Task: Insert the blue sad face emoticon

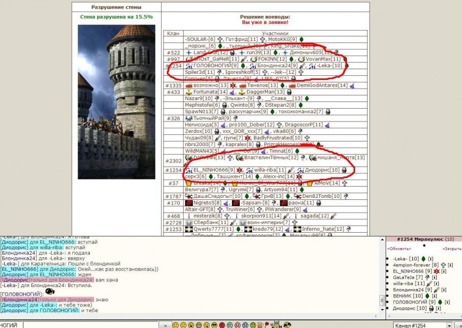Action: (245, 325)
